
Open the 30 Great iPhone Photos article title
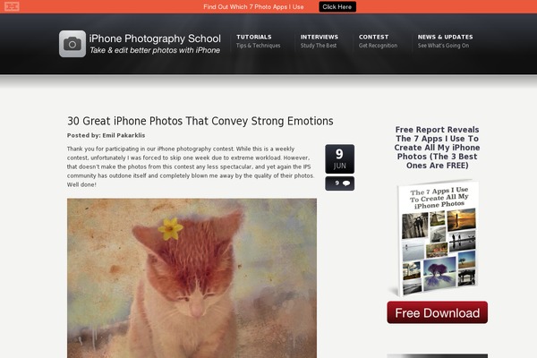(200, 121)
